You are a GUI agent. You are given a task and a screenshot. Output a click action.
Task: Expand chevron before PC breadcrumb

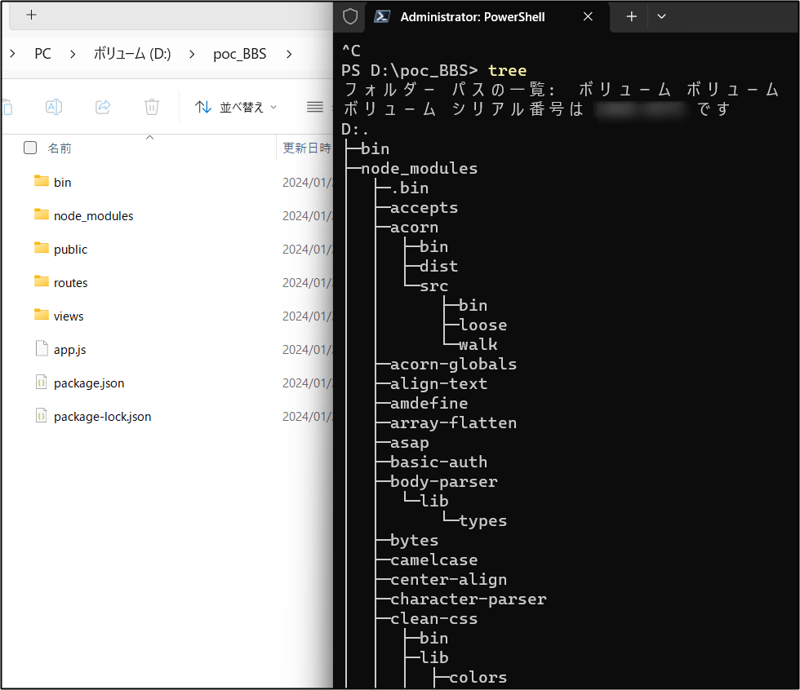coord(13,54)
